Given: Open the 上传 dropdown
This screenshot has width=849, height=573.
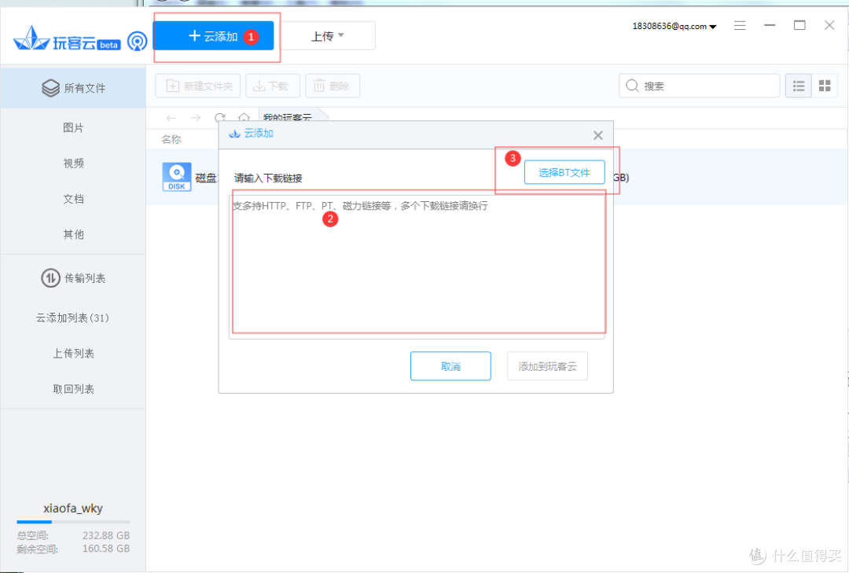Looking at the screenshot, I should tap(328, 35).
